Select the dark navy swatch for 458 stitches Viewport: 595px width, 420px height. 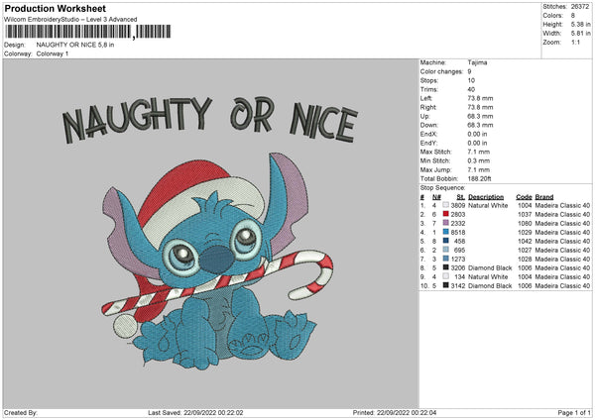click(x=446, y=241)
